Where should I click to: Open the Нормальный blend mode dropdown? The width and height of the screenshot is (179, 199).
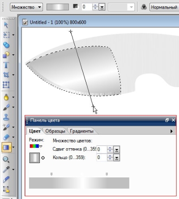click(x=164, y=7)
